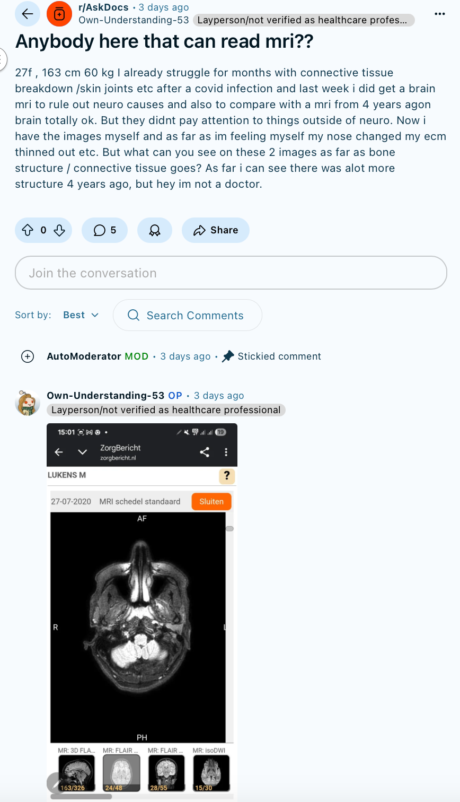The image size is (460, 802).
Task: Click OP's avatar beside the comment
Action: 28,403
